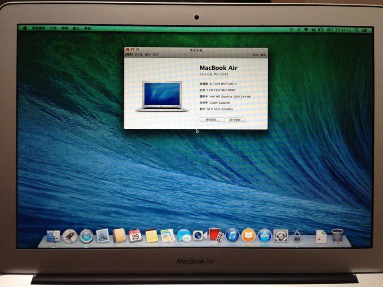
Task: Open the Wi-Fi status menu
Action: [x=306, y=30]
